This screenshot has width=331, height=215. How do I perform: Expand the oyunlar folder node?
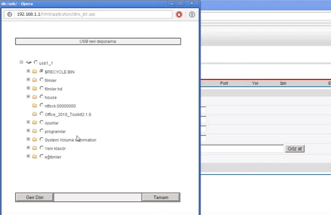click(28, 122)
